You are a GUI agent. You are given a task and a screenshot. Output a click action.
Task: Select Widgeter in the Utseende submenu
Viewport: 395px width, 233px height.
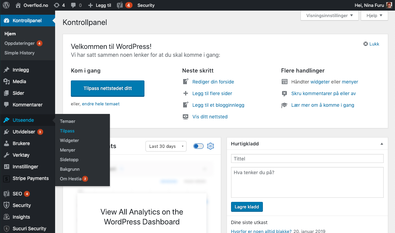(69, 140)
